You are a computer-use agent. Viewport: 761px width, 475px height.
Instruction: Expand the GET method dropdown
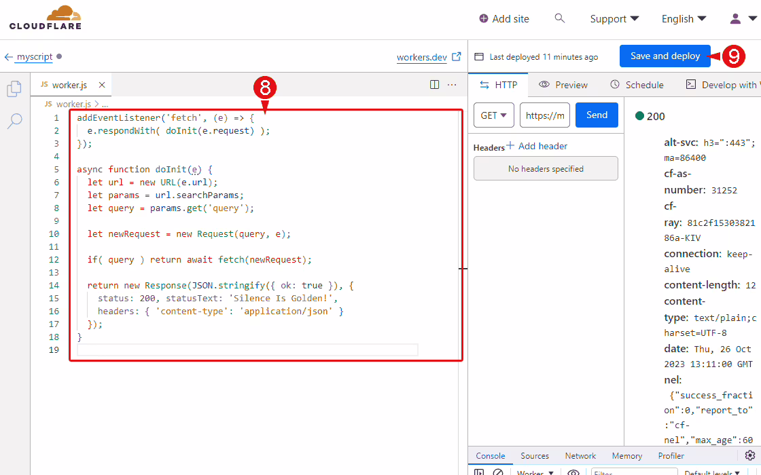coord(493,115)
